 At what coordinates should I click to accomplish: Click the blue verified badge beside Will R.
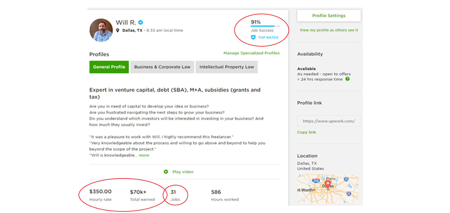click(140, 23)
